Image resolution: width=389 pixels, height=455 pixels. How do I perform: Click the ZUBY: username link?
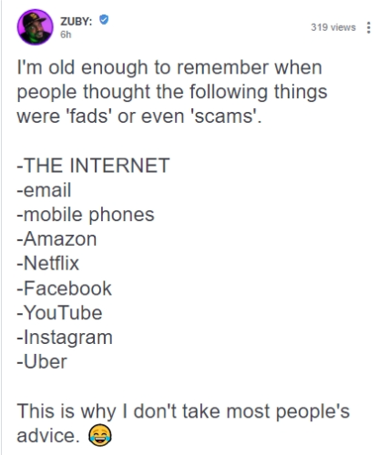tap(76, 21)
